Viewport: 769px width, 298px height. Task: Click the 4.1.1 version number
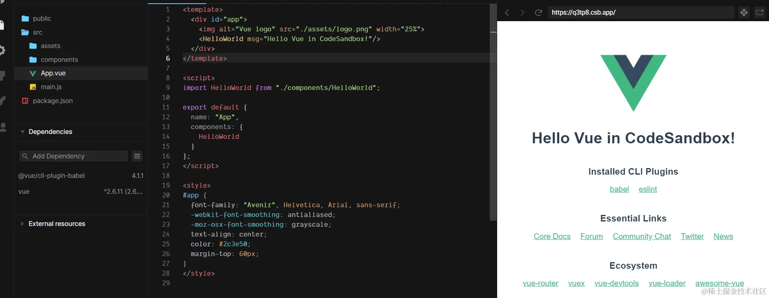(138, 176)
